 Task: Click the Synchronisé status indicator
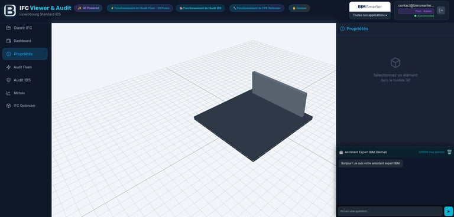pos(424,16)
